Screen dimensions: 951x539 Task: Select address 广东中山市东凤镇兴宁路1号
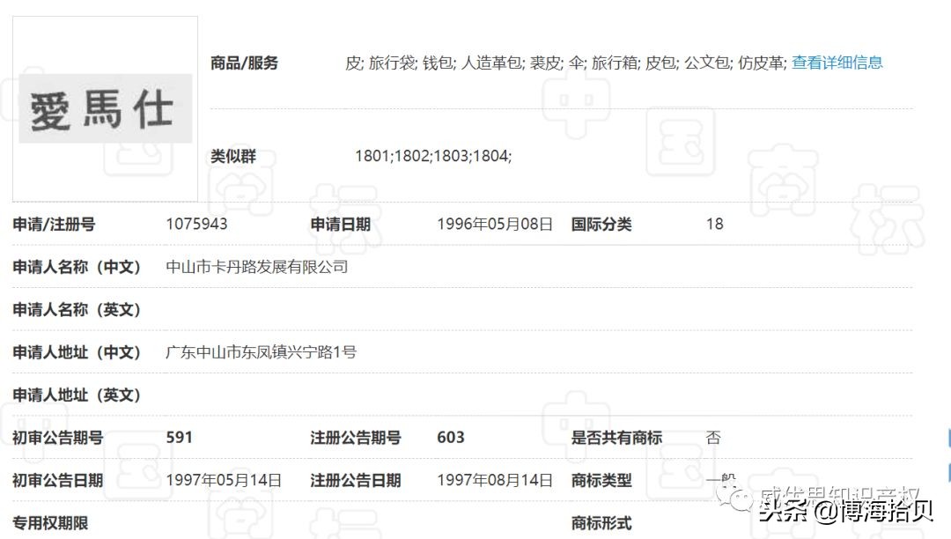click(261, 351)
